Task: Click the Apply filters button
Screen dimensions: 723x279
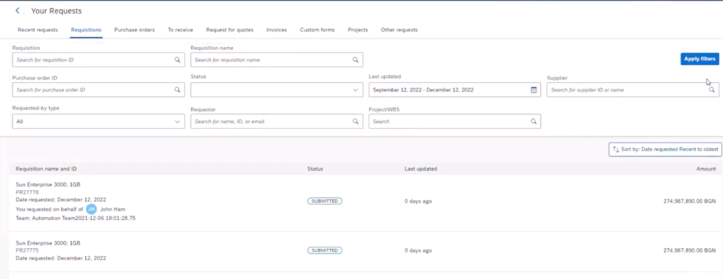Action: 700,59
